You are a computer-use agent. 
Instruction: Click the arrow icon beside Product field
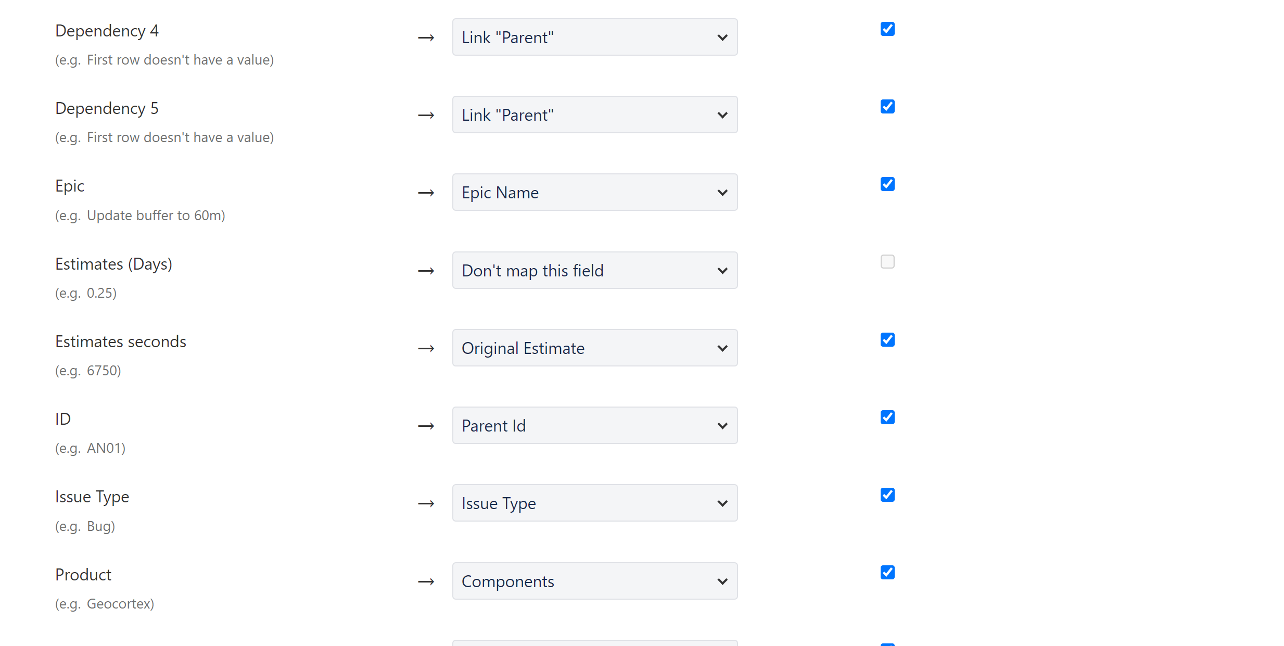(426, 581)
